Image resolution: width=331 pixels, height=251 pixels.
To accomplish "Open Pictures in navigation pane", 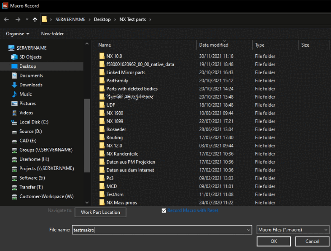I will [23, 104].
